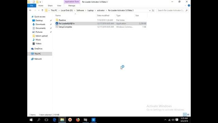Viewport: 218px width, 123px height.
Task: Open Quick access in navigation pane
Action: 40,17
